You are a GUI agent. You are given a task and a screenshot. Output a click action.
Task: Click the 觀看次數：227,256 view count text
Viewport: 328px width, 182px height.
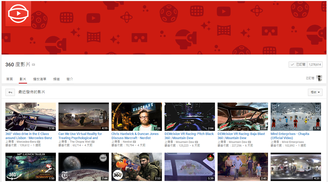point(229,145)
